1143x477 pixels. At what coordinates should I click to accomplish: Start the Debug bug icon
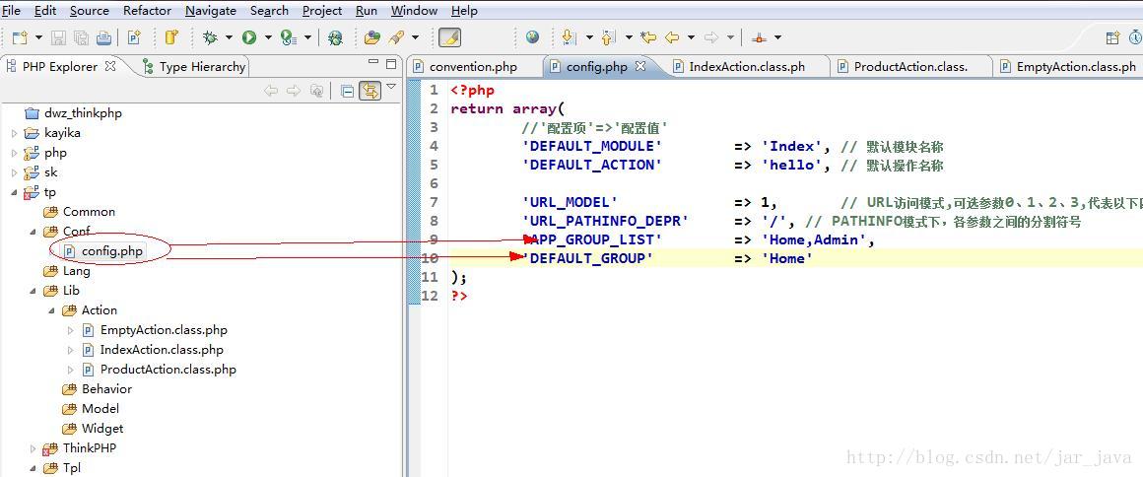209,37
